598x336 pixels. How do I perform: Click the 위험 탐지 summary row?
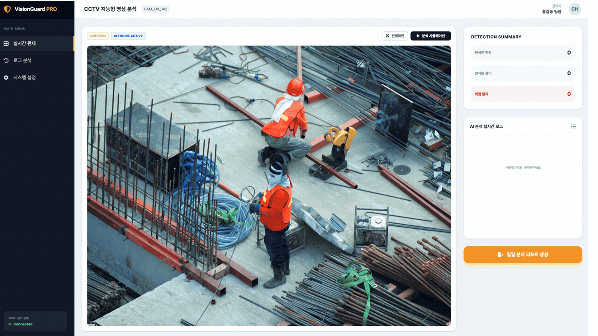click(522, 94)
